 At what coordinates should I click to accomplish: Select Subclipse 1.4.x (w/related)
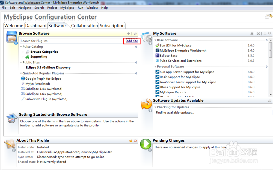click(x=44, y=89)
